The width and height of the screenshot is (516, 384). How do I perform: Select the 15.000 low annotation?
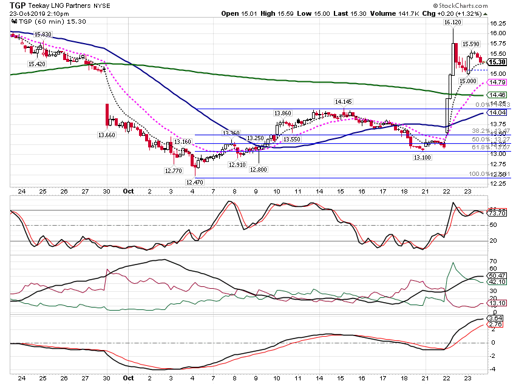point(467,81)
